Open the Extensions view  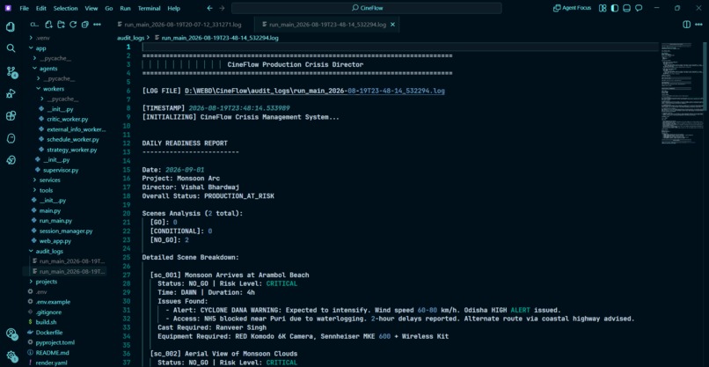point(11,116)
